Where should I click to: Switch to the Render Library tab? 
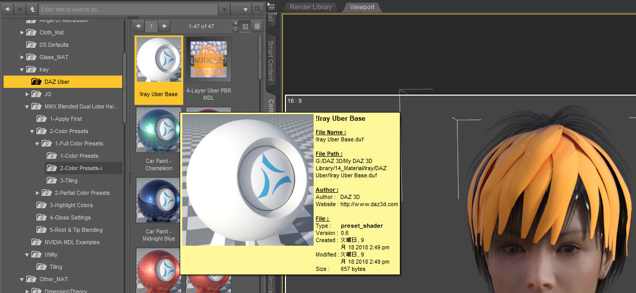(x=311, y=7)
